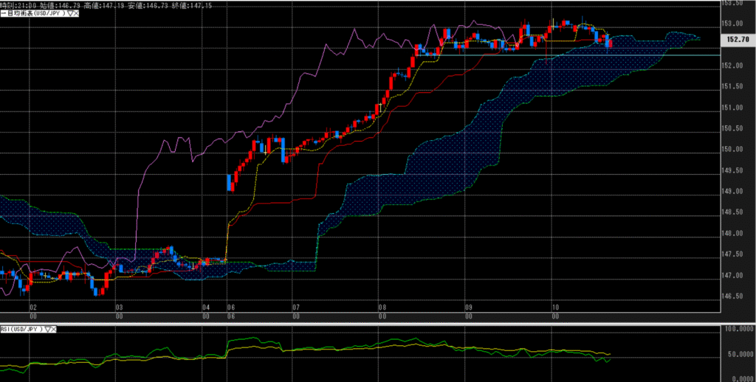Collapse the 一目均衡表 indicator with minus icon
The height and width of the screenshot is (382, 756).
tap(2, 14)
